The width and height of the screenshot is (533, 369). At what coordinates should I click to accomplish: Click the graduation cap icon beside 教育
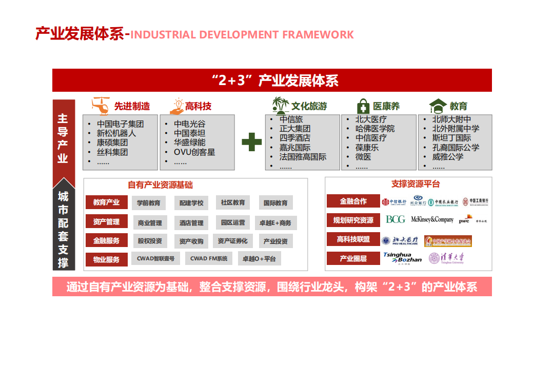(x=438, y=106)
